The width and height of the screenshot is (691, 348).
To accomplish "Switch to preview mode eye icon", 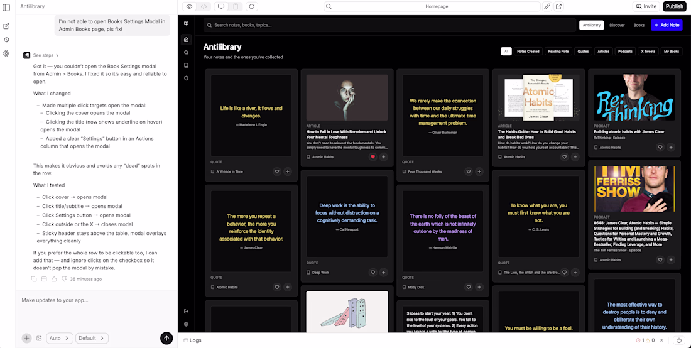I will click(x=190, y=7).
